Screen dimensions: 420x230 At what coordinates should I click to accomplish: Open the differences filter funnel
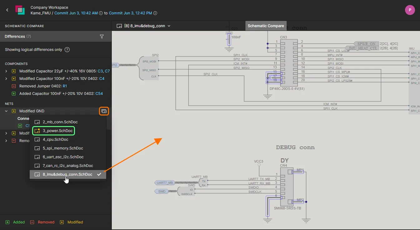[101, 37]
